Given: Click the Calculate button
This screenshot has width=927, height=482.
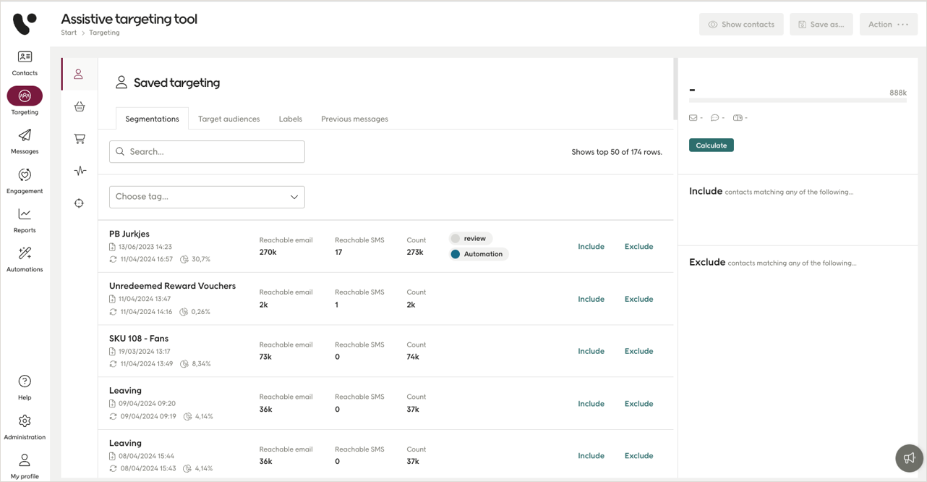Looking at the screenshot, I should click(711, 145).
